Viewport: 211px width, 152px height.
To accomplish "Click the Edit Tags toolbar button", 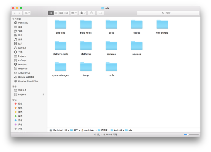I will (100, 13).
